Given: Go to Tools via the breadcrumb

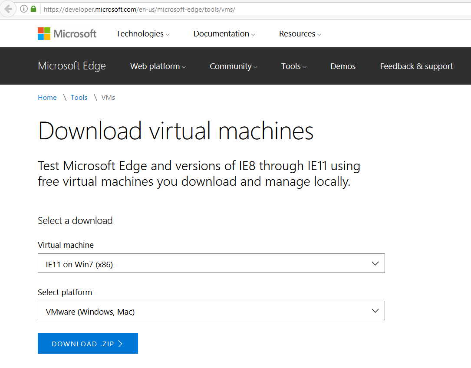Looking at the screenshot, I should 79,97.
